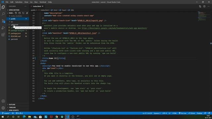Open the Edit menu
Screen dimensions: 212x119
[12, 2]
